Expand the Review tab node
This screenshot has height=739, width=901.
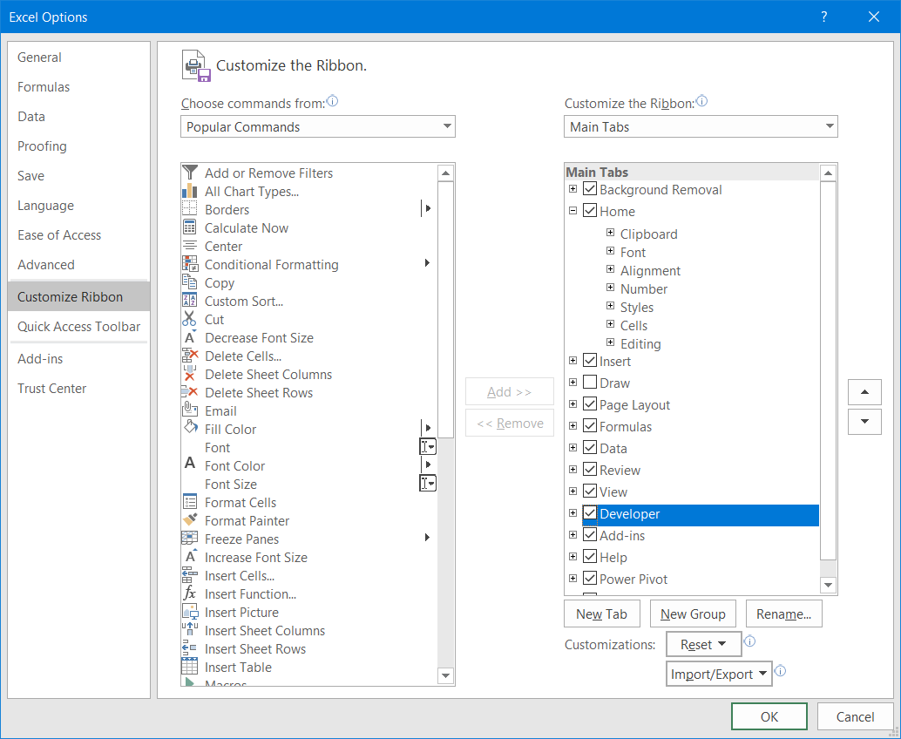[x=572, y=469]
